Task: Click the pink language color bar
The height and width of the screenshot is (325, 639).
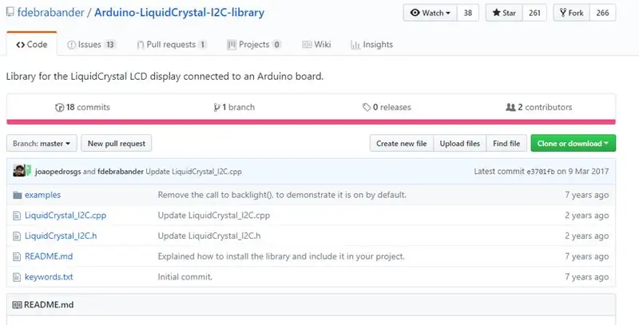Action: click(x=311, y=121)
